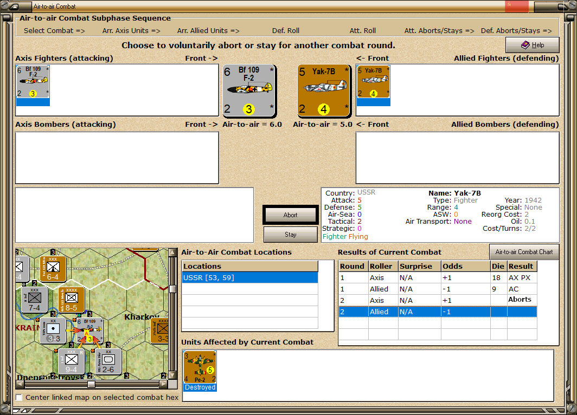
Task: Click the Bf 109 counter on the map
Action: 89,330
